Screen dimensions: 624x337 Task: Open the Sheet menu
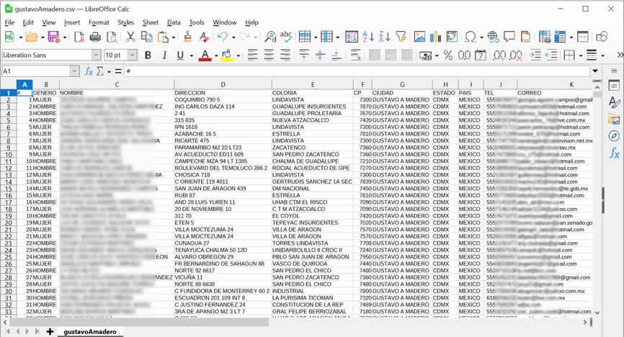tap(151, 22)
